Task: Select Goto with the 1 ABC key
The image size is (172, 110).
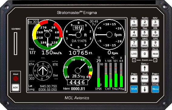Action: coord(134,23)
